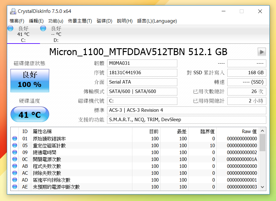
Task: Click status orb for attribute AD
Action: pyautogui.click(x=15, y=180)
